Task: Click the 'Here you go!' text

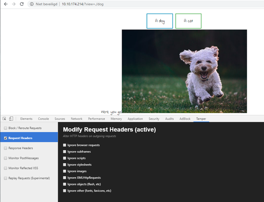Action: tap(111, 112)
